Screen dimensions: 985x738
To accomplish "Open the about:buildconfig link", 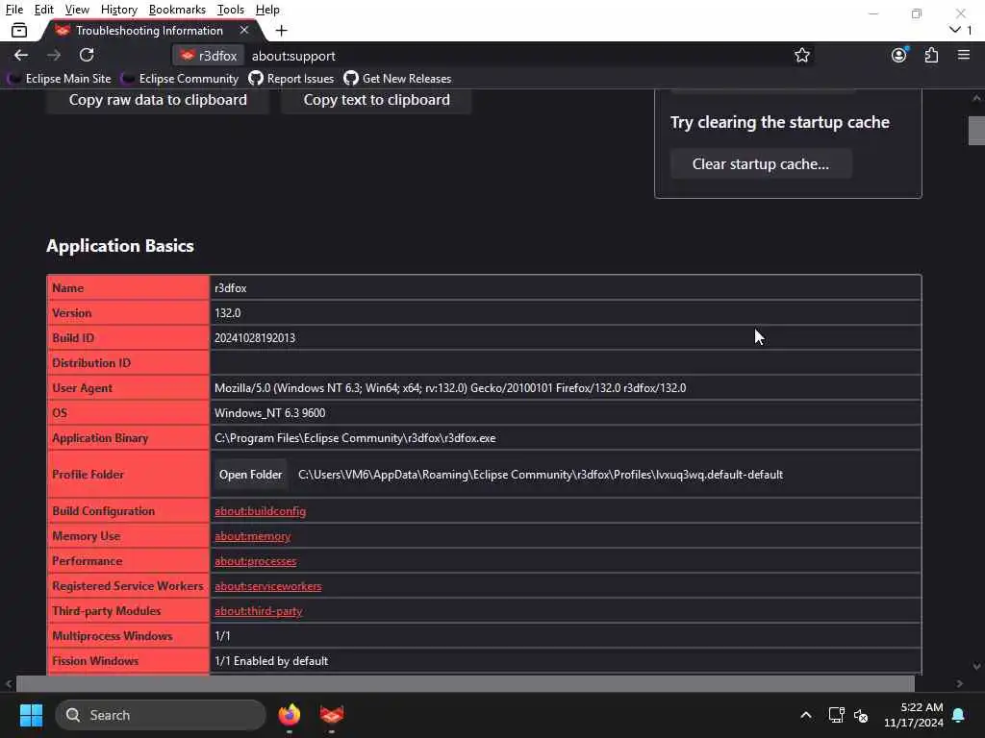I will tap(260, 511).
